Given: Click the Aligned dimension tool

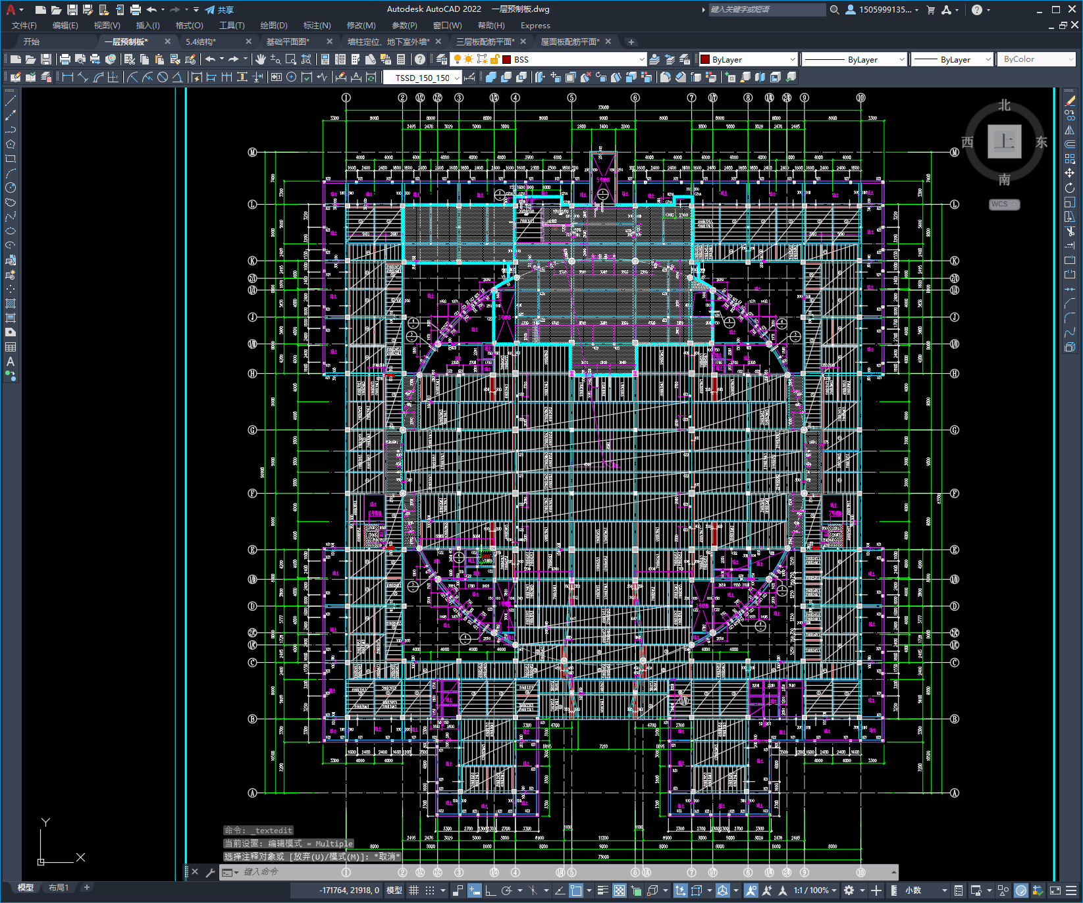Looking at the screenshot, I should [83, 77].
